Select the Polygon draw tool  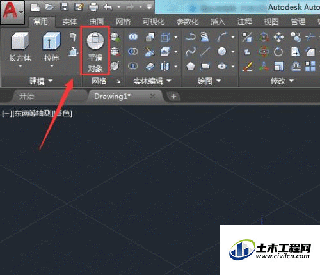click(191, 66)
